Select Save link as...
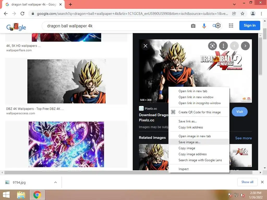This screenshot has height=200, width=267. click(x=199, y=121)
